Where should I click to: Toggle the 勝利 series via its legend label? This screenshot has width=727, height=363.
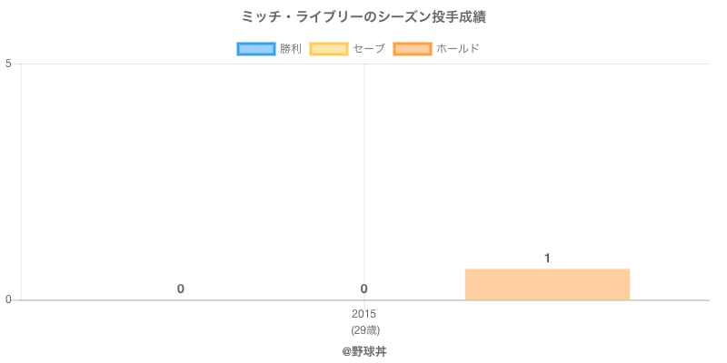point(291,49)
